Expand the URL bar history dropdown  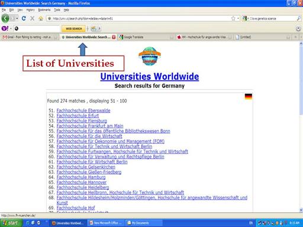[x=238, y=18]
